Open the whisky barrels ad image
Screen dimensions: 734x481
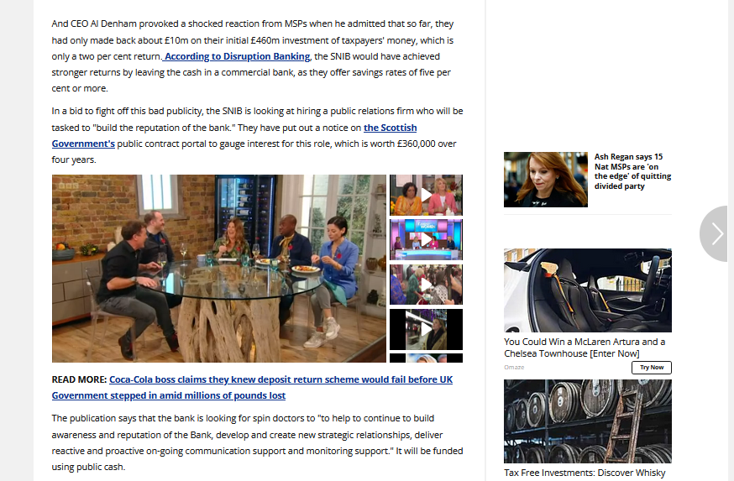click(x=588, y=421)
